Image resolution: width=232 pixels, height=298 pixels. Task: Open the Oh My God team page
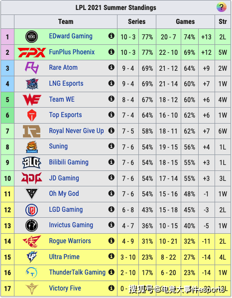(x=64, y=193)
